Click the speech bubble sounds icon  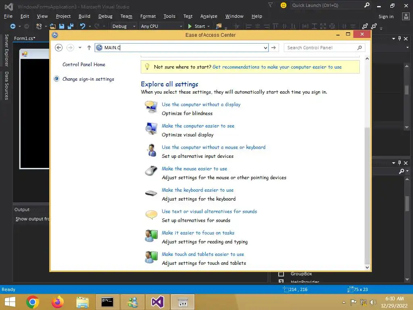151,215
